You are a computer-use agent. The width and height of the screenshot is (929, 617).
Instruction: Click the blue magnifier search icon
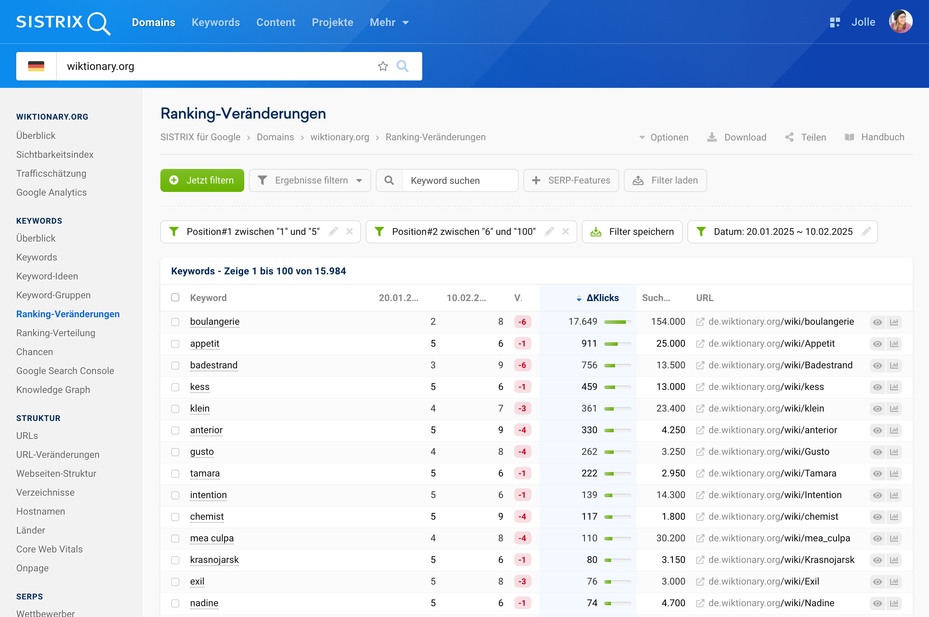pyautogui.click(x=402, y=66)
